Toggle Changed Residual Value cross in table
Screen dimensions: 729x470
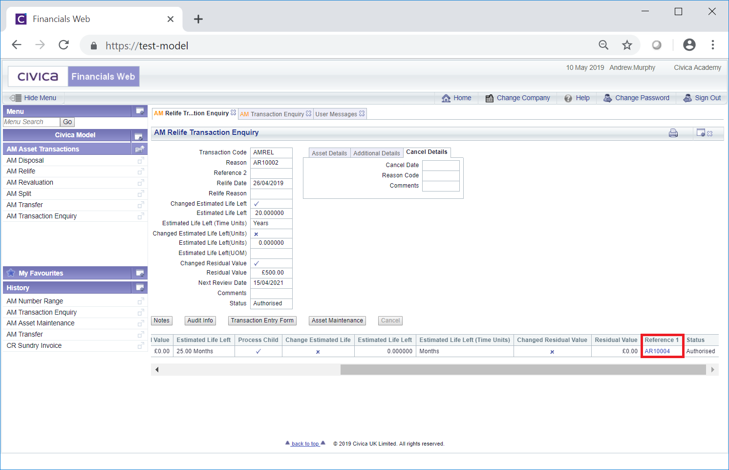tap(552, 352)
